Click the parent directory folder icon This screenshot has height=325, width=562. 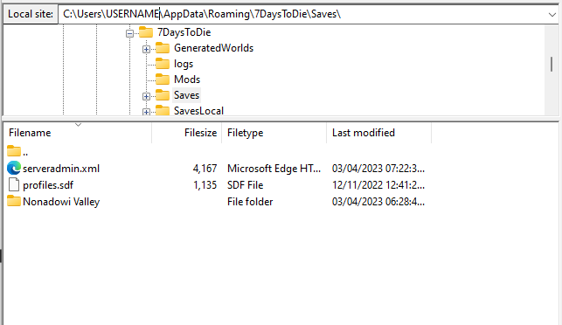point(14,151)
